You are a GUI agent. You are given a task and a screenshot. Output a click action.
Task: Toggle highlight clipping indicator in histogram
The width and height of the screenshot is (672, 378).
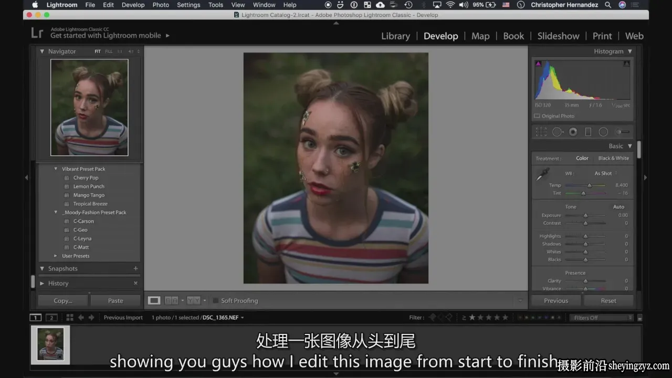pos(626,64)
